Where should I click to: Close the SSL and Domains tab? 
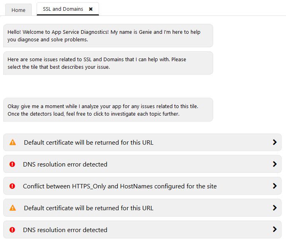coord(91,9)
